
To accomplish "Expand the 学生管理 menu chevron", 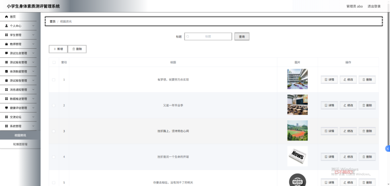I will pyautogui.click(x=33, y=35).
